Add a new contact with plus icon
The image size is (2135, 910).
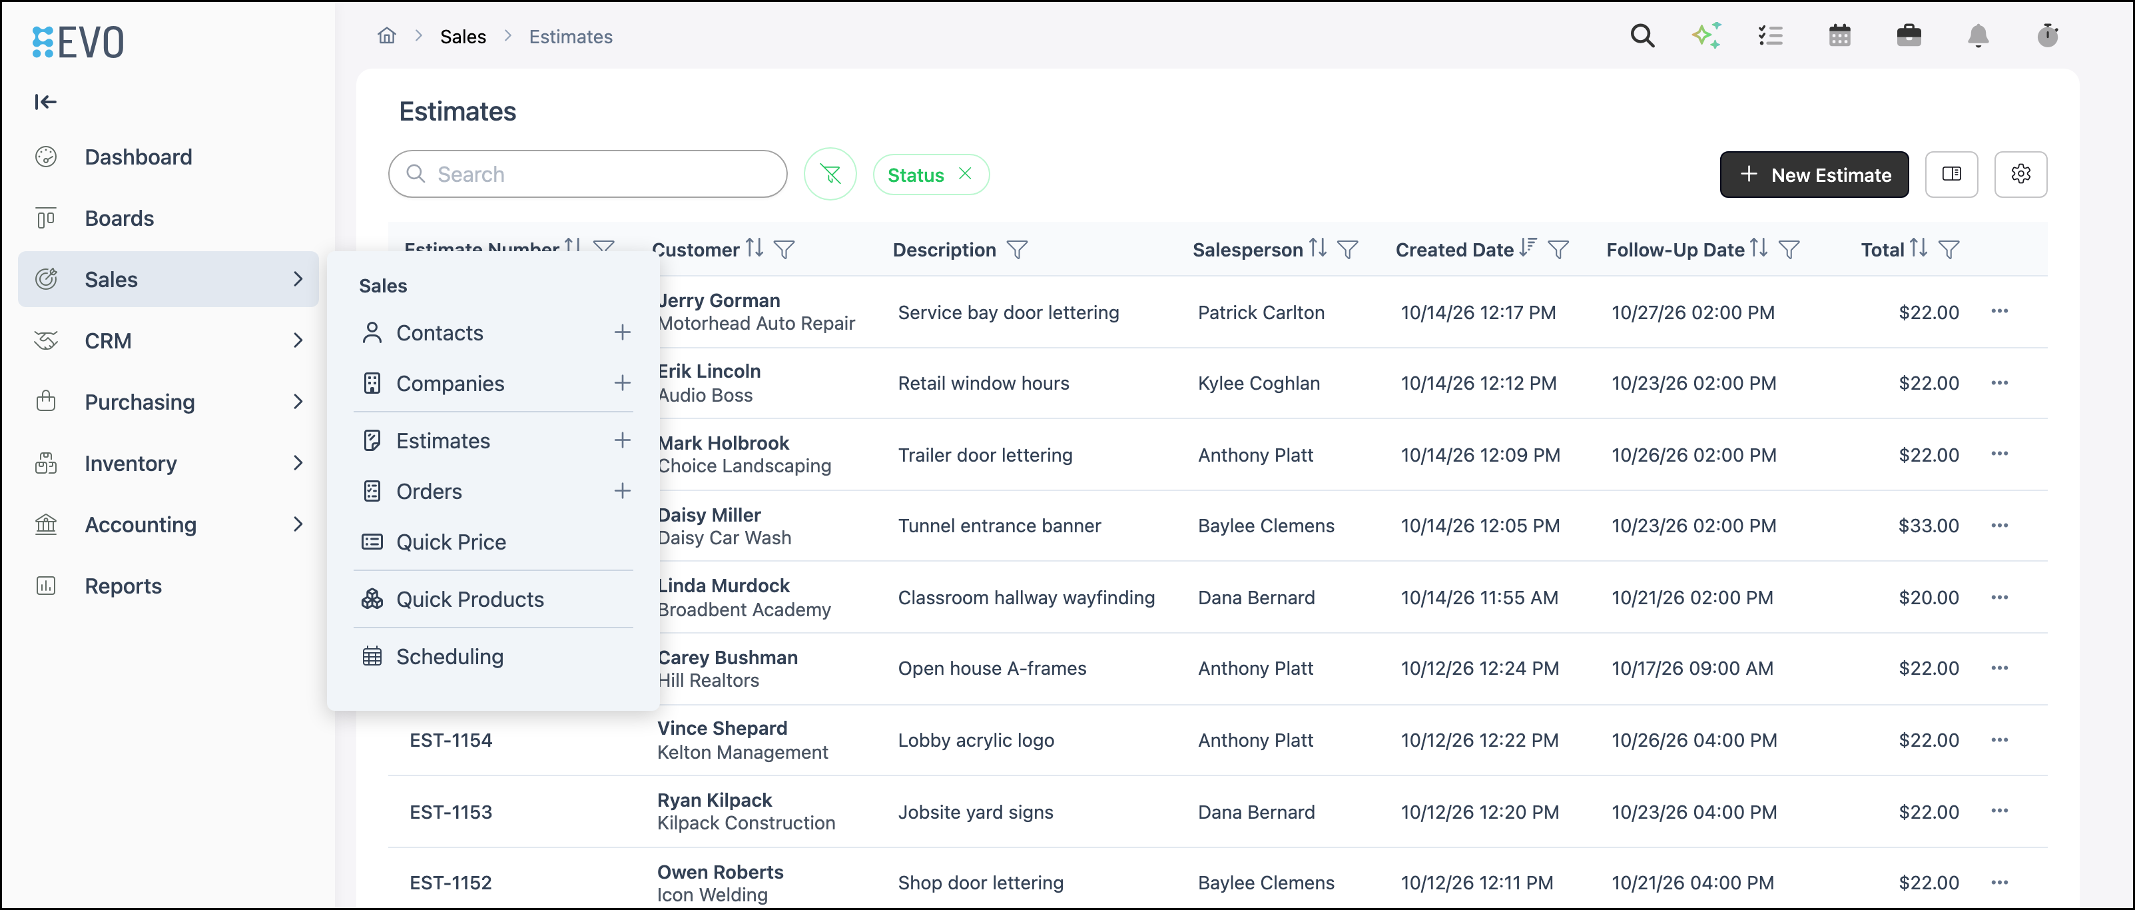click(x=621, y=332)
